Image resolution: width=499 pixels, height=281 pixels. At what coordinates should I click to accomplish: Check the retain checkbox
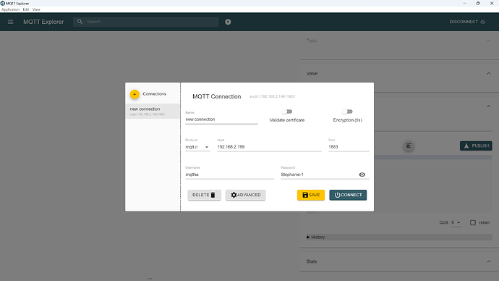473,222
